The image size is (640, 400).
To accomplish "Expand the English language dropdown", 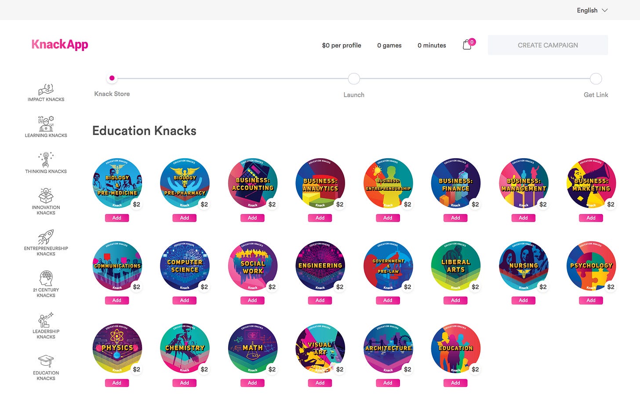I will [592, 10].
